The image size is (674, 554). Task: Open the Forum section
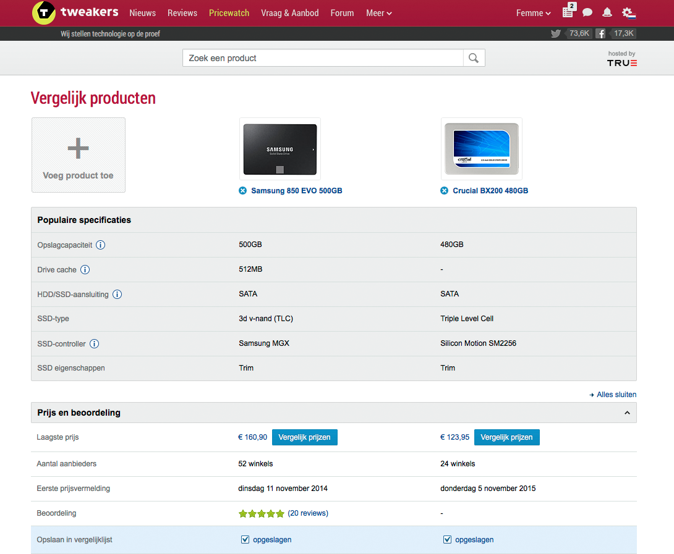342,13
